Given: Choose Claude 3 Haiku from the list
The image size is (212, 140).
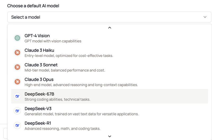Looking at the screenshot, I should coord(39,50).
